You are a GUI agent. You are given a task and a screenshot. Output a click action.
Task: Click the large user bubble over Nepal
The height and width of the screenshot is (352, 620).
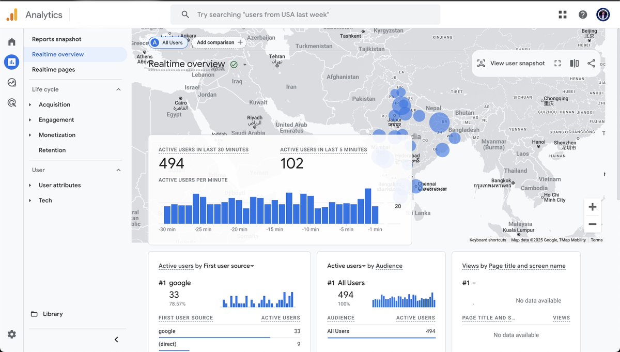(439, 123)
